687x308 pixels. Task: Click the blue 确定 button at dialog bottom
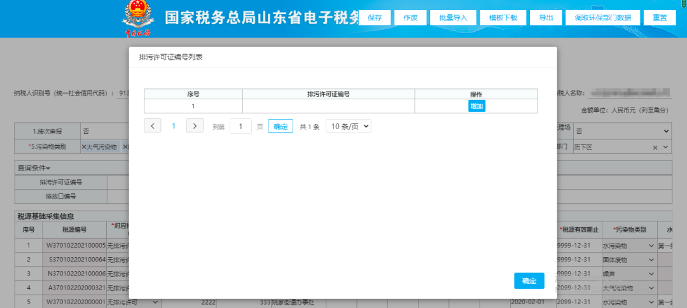coord(529,281)
